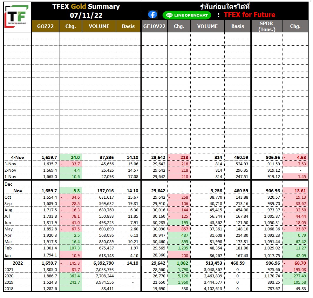313x298 pixels.
Task: Click the red 13.61 November SPDR change
Action: coord(295,191)
